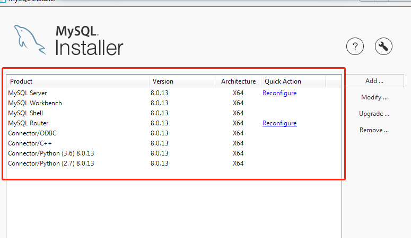Select the MySQL Shell row
The image size is (411, 238).
point(174,113)
